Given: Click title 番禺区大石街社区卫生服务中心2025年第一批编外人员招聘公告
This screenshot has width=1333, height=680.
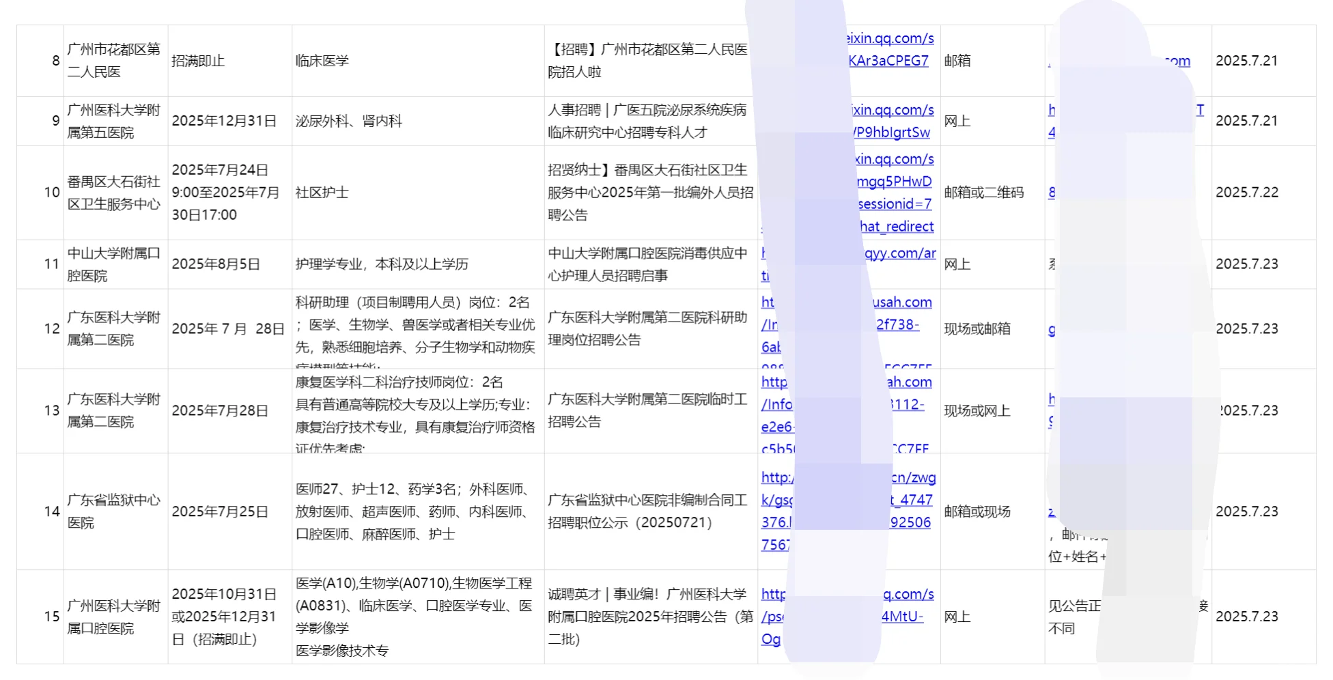Looking at the screenshot, I should (x=650, y=193).
